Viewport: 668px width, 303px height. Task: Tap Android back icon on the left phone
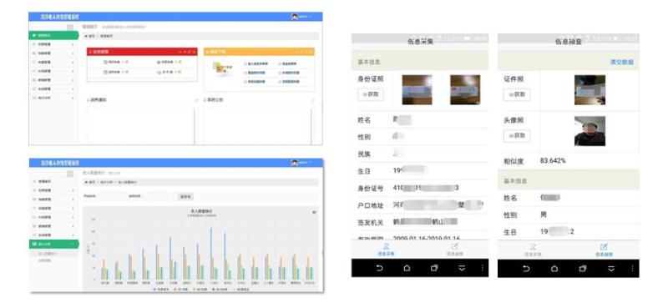pyautogui.click(x=379, y=268)
